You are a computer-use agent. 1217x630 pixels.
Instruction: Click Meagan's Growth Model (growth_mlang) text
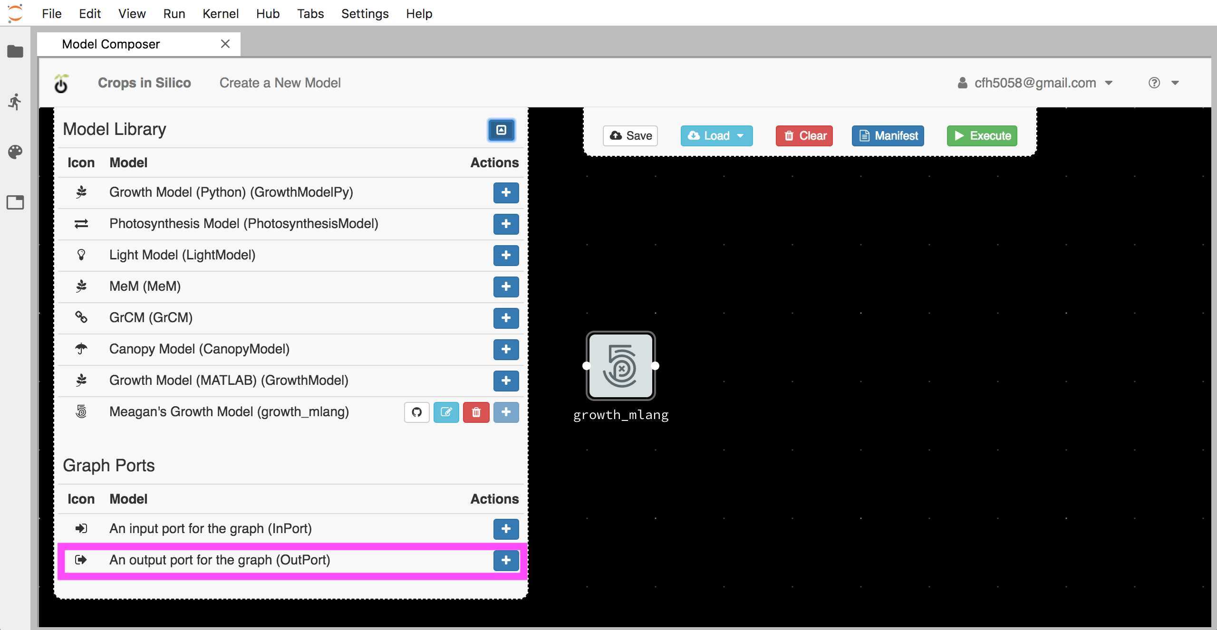(x=229, y=412)
